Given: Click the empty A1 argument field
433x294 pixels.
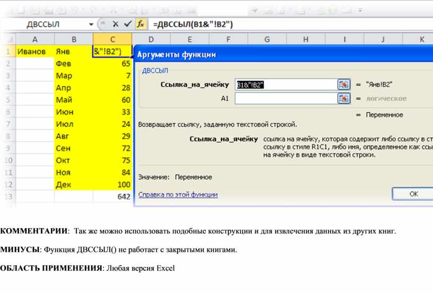Looking at the screenshot, I should pyautogui.click(x=285, y=98).
